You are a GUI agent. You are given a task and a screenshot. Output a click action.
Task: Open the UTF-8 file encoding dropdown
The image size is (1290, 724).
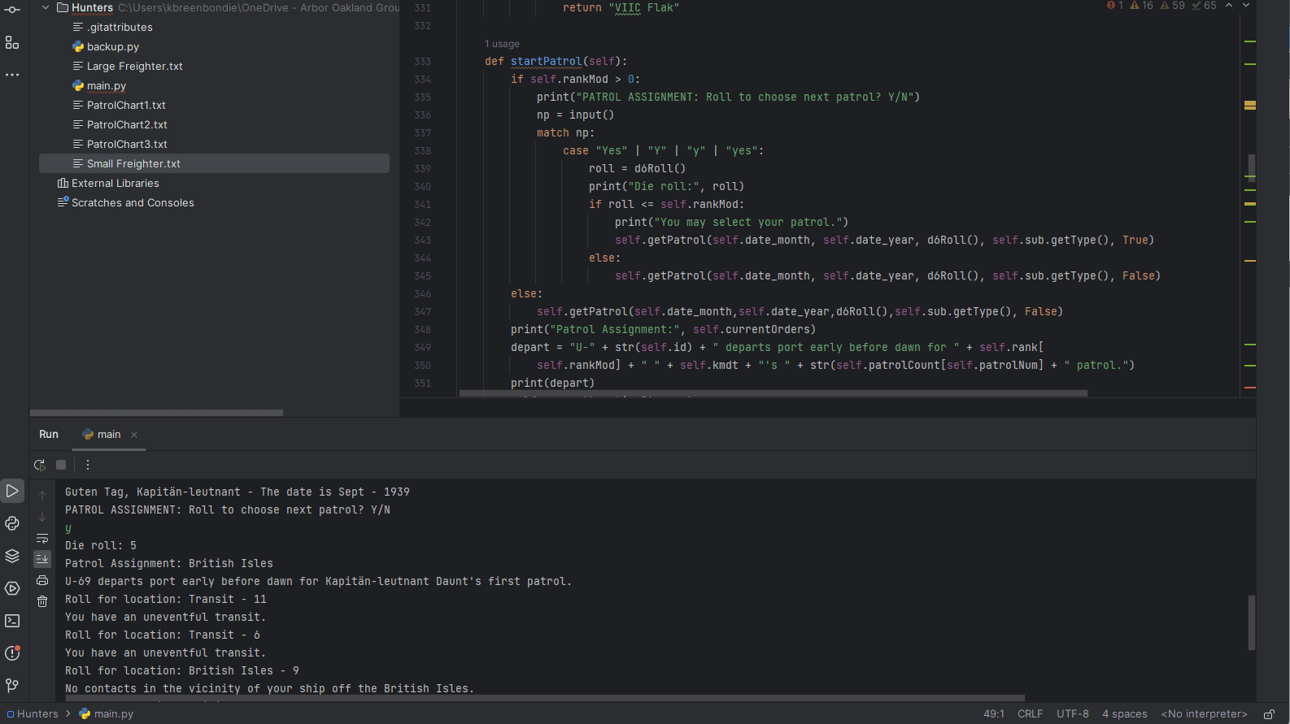[x=1072, y=714]
